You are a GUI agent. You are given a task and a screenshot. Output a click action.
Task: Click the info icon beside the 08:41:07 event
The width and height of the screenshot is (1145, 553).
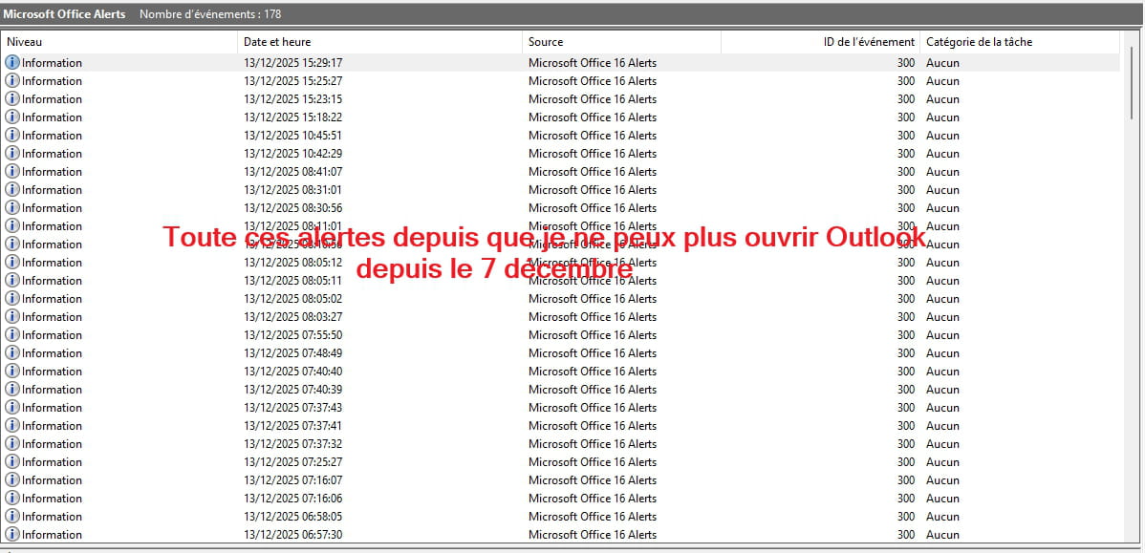click(12, 172)
